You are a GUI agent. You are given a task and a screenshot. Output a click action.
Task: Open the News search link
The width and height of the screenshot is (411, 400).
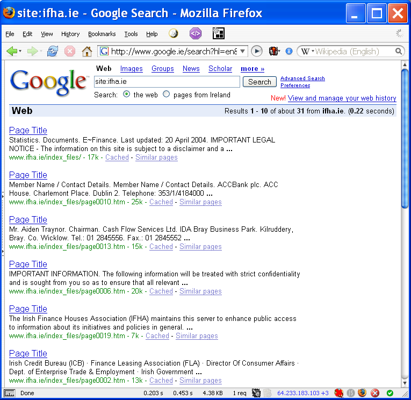191,69
